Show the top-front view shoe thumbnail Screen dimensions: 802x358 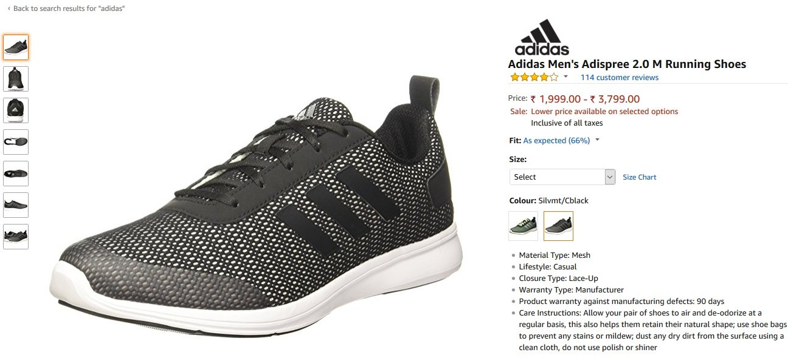(x=16, y=79)
